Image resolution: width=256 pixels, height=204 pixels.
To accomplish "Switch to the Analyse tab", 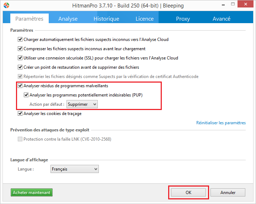I will pos(68,19).
